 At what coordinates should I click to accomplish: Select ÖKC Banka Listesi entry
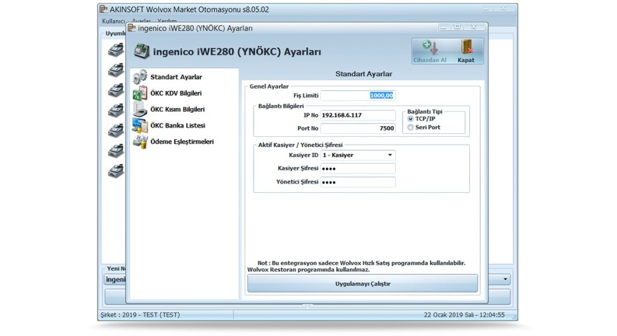[x=178, y=125]
